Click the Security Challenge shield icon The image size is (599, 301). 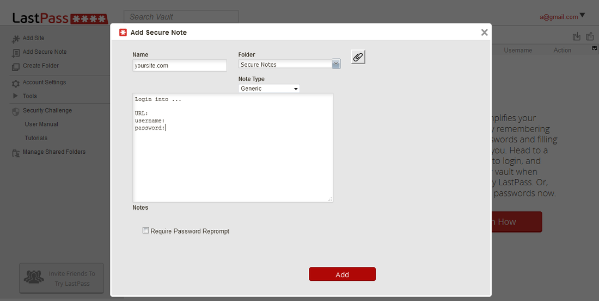pos(16,111)
